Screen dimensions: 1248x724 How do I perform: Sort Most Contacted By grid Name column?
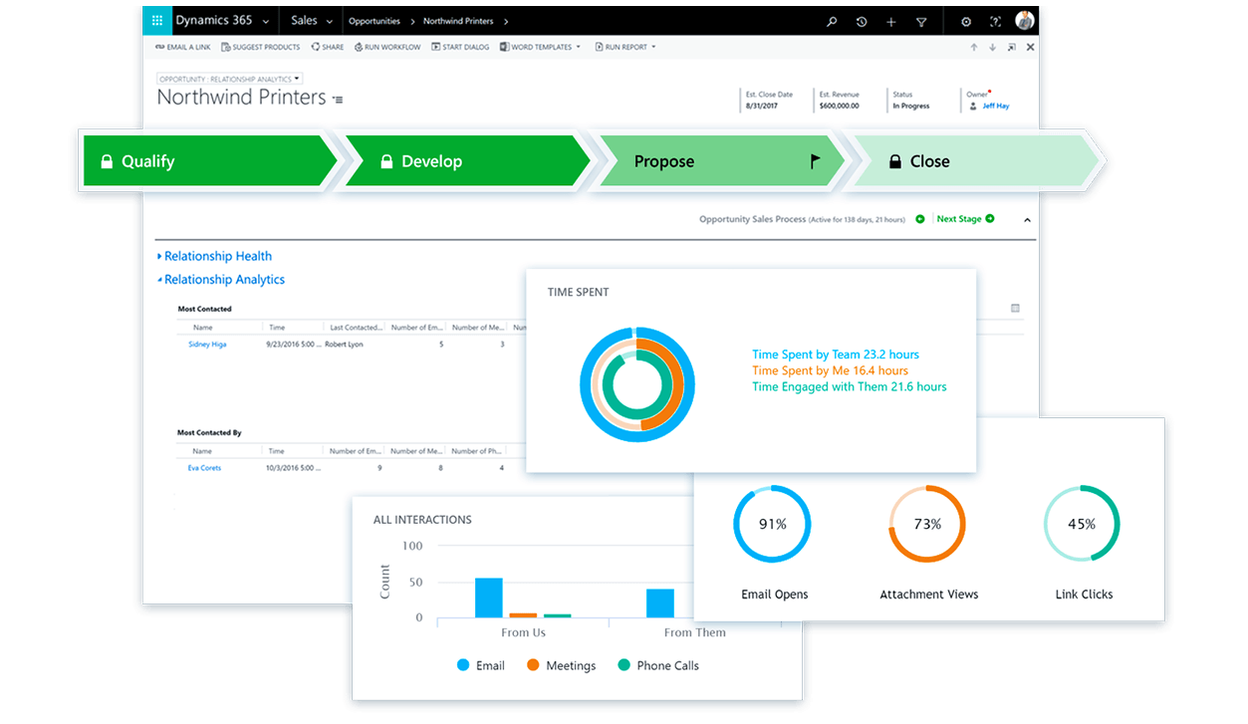click(203, 451)
